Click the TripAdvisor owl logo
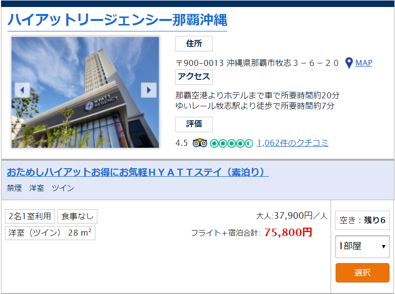The height and width of the screenshot is (294, 395). click(200, 143)
